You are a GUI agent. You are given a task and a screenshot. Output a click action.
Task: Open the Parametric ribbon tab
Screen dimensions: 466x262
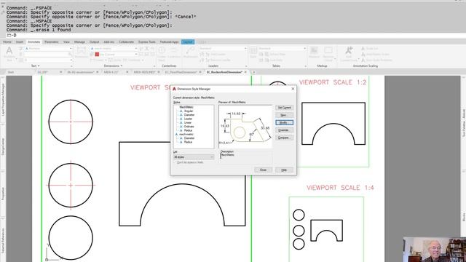(x=52, y=42)
